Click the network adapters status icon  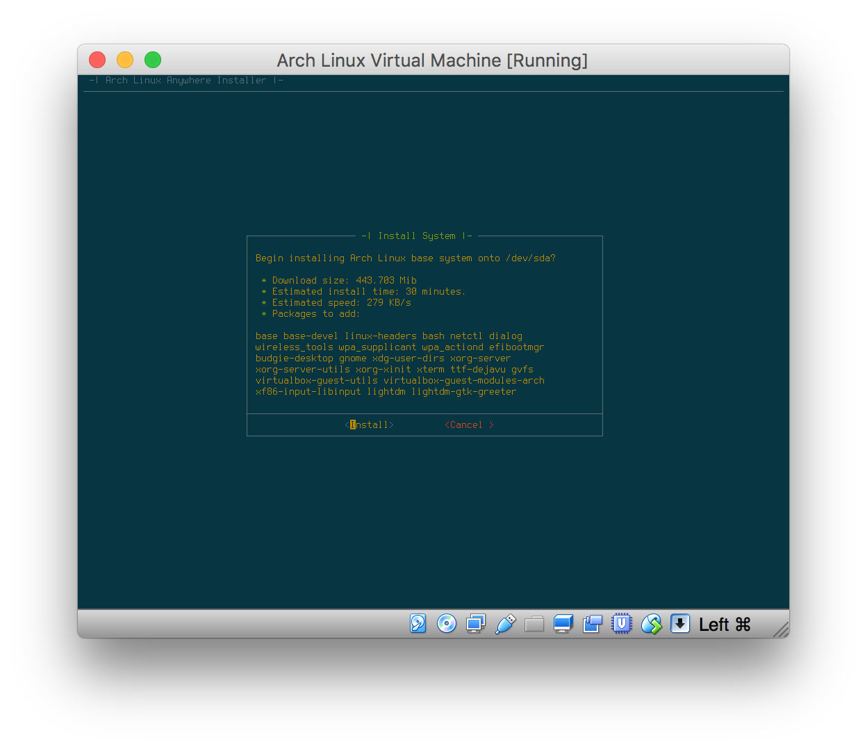476,623
